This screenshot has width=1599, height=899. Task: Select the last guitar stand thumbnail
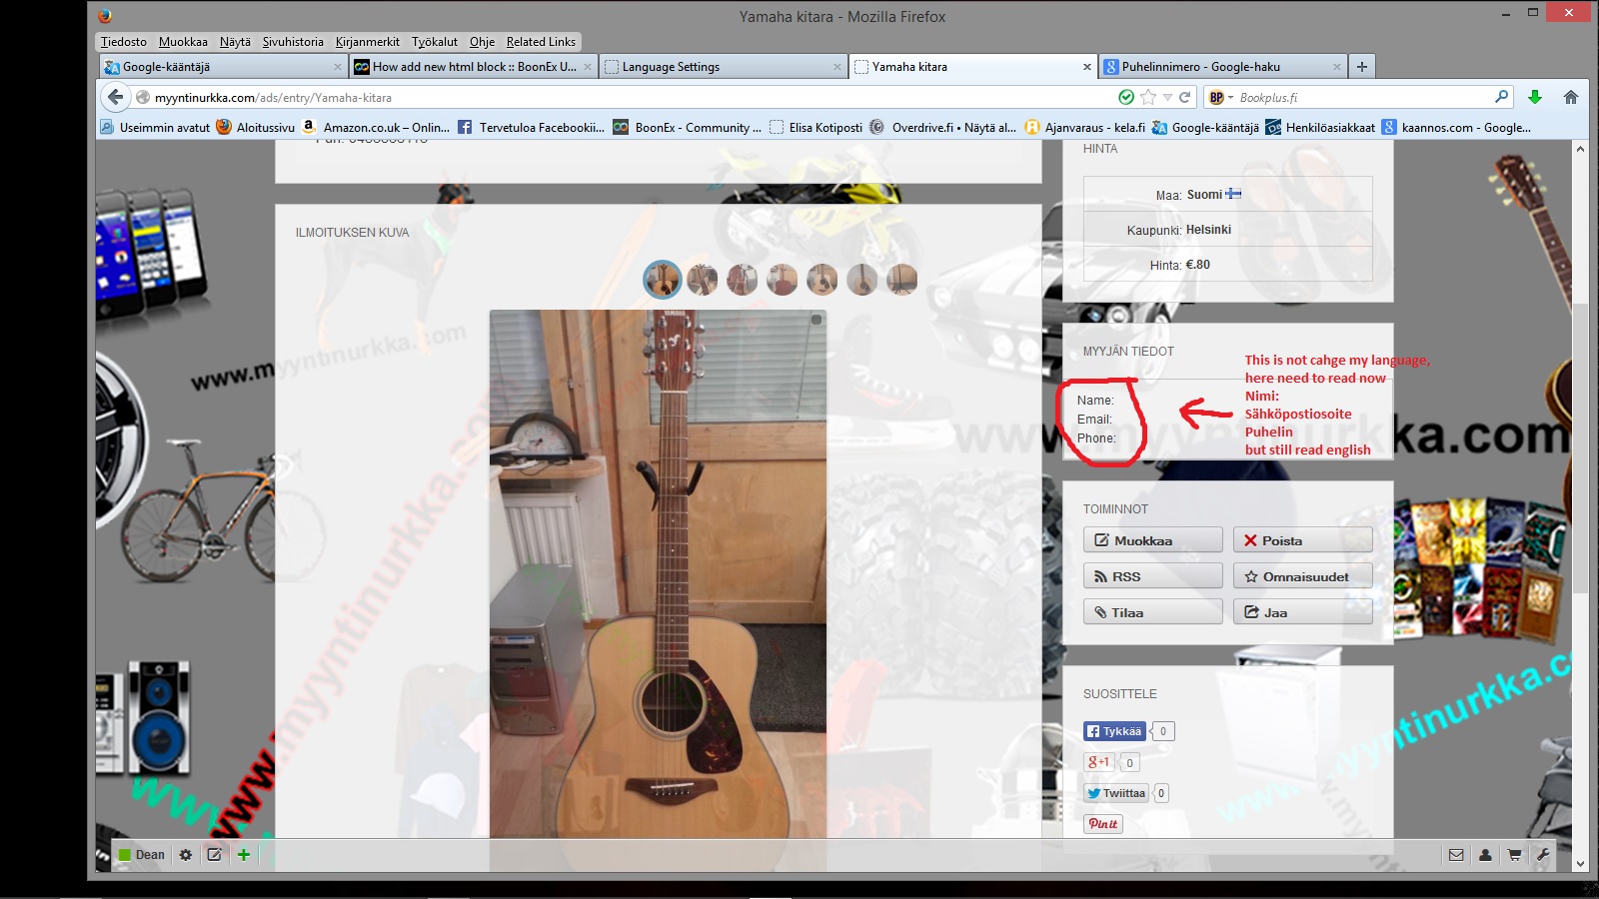(x=901, y=280)
